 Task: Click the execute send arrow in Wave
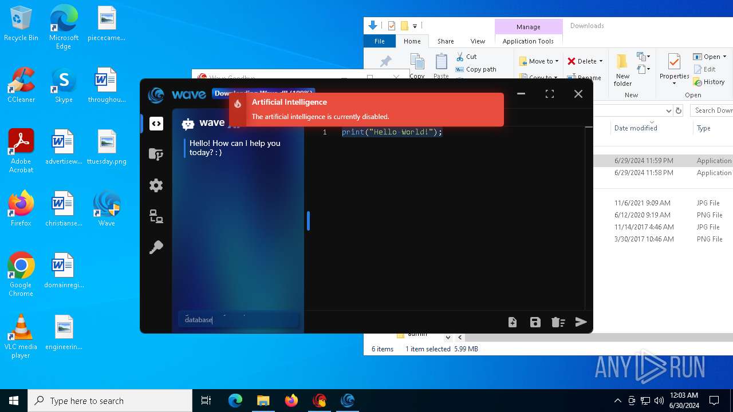click(x=581, y=322)
